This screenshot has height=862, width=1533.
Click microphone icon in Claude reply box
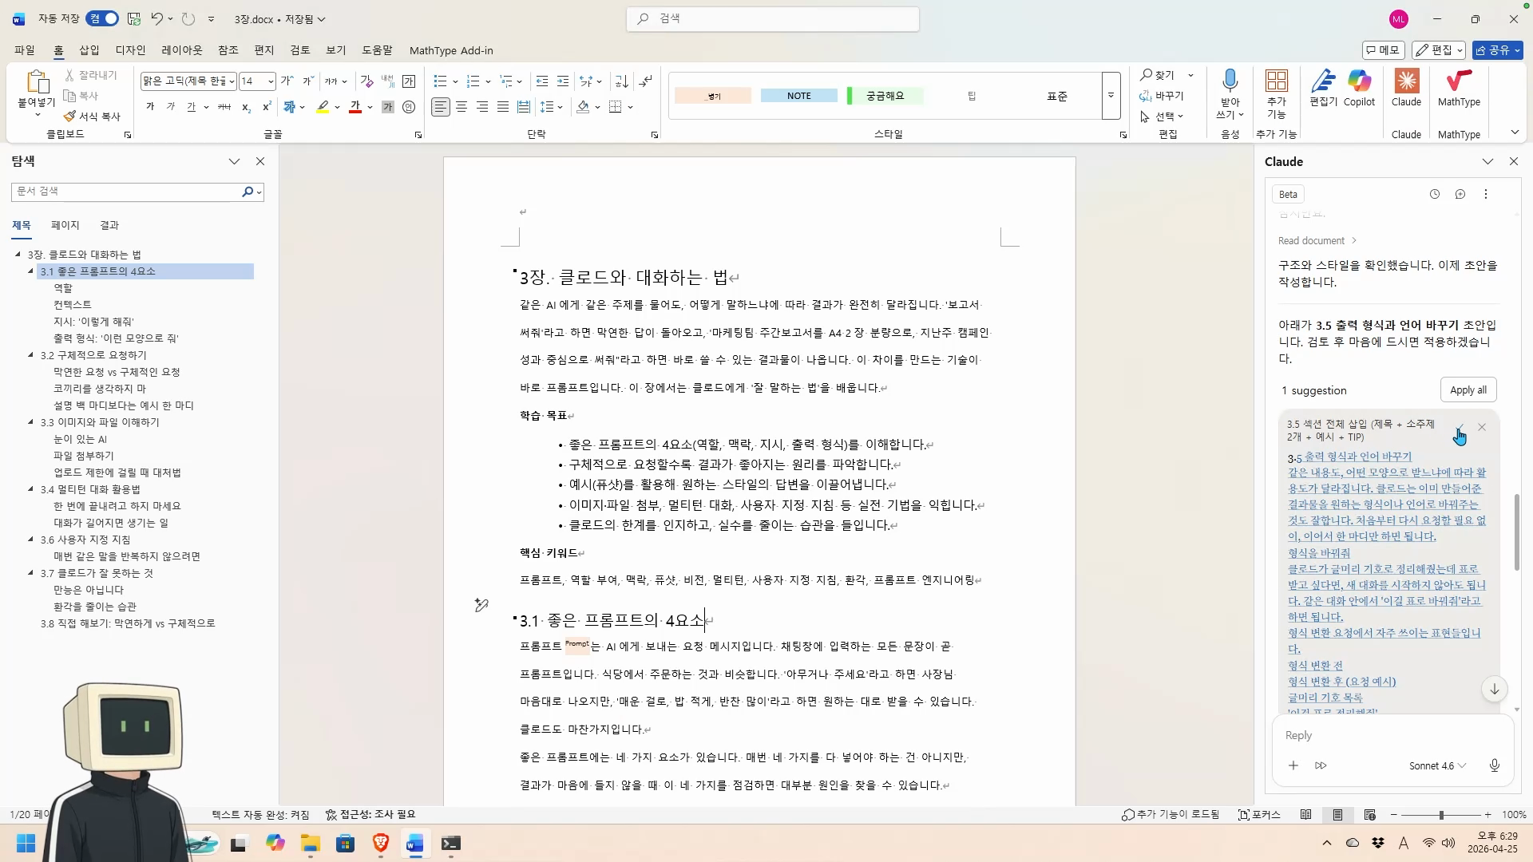[x=1494, y=765]
